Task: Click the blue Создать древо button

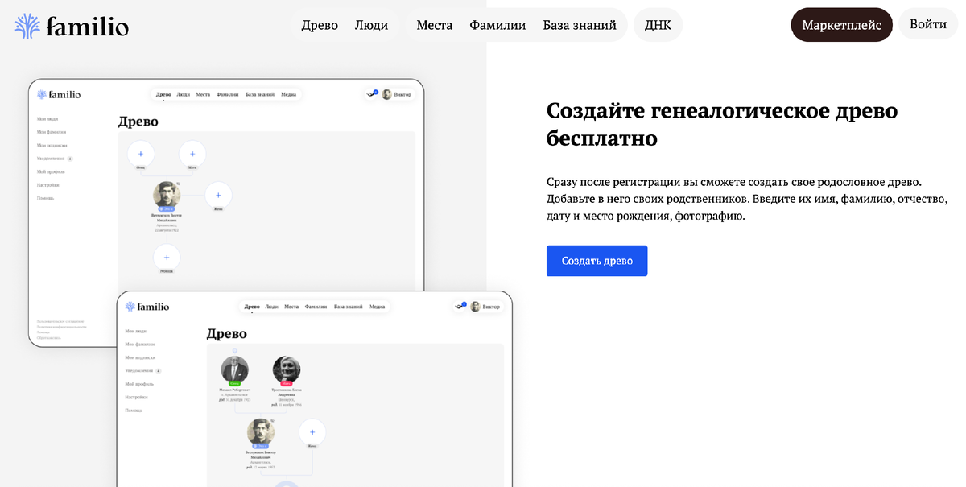Action: pos(597,261)
